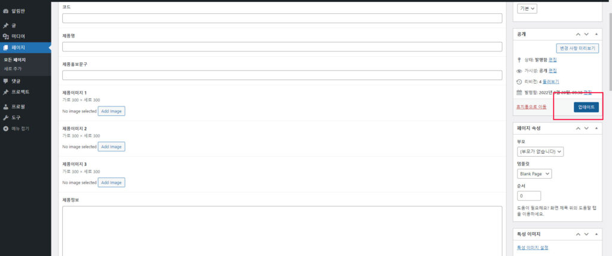Open the 기본 dropdown at top right
The height and width of the screenshot is (256, 612).
(527, 8)
